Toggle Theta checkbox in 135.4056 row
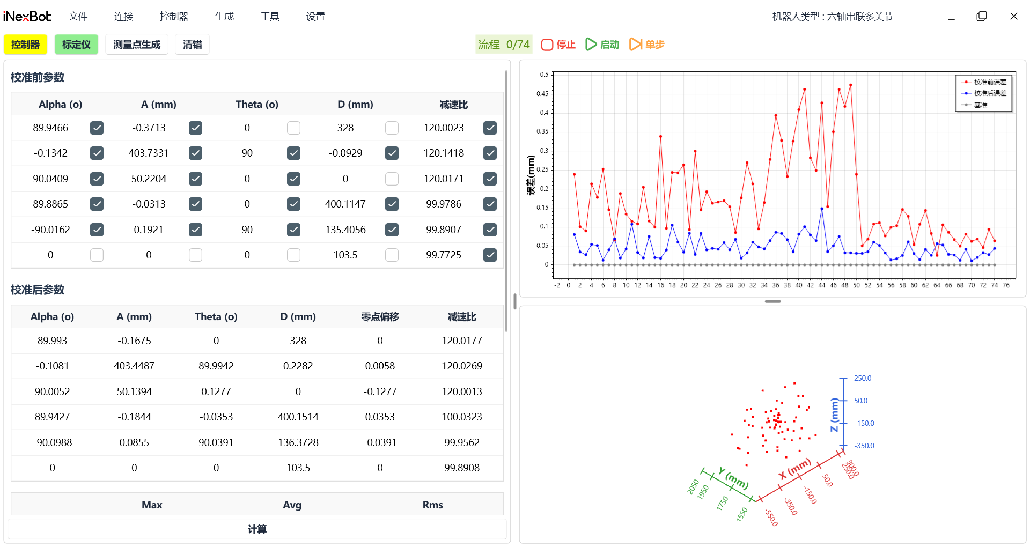 (x=293, y=230)
